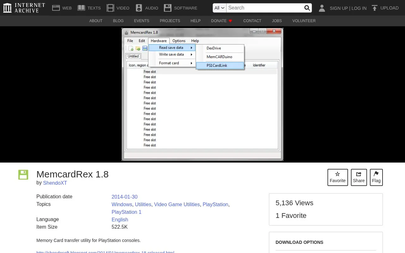Open the EVENTS navigation item
The width and height of the screenshot is (405, 253).
tap(141, 21)
